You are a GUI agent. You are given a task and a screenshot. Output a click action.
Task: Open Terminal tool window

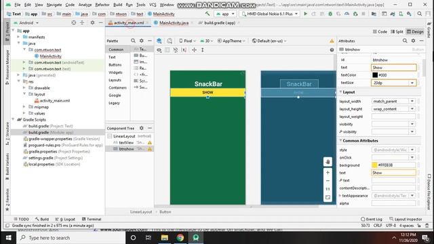coord(92,219)
